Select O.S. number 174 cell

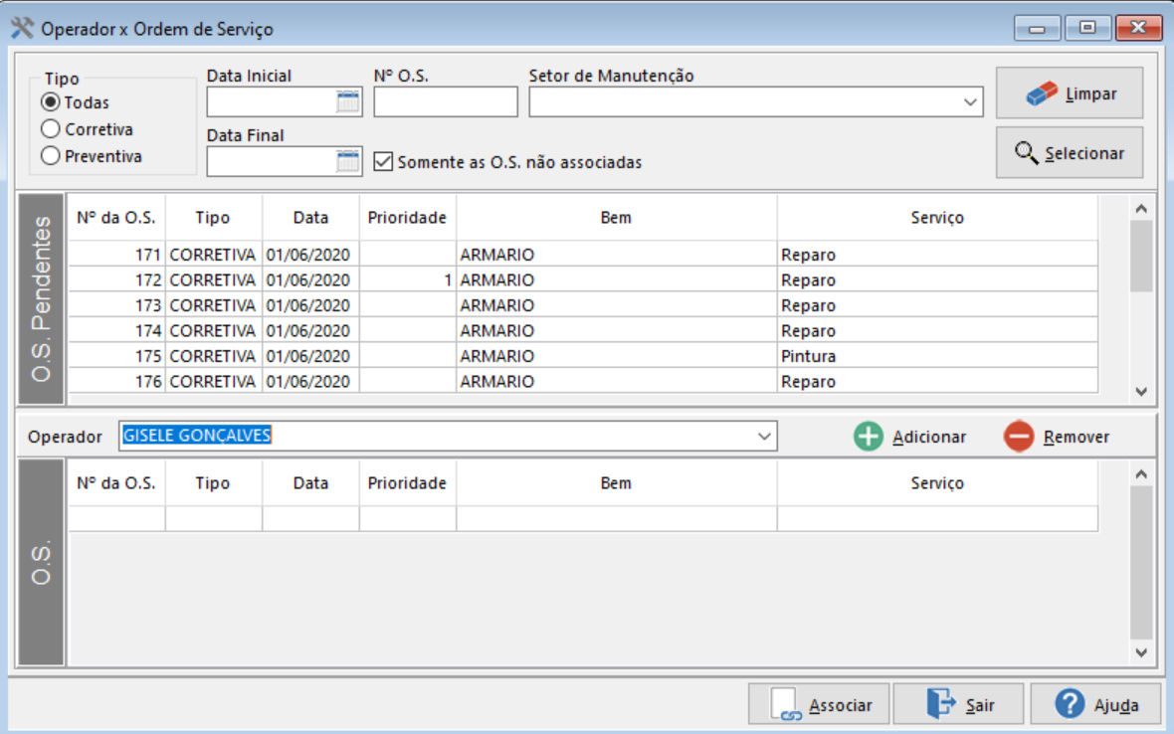pyautogui.click(x=116, y=331)
